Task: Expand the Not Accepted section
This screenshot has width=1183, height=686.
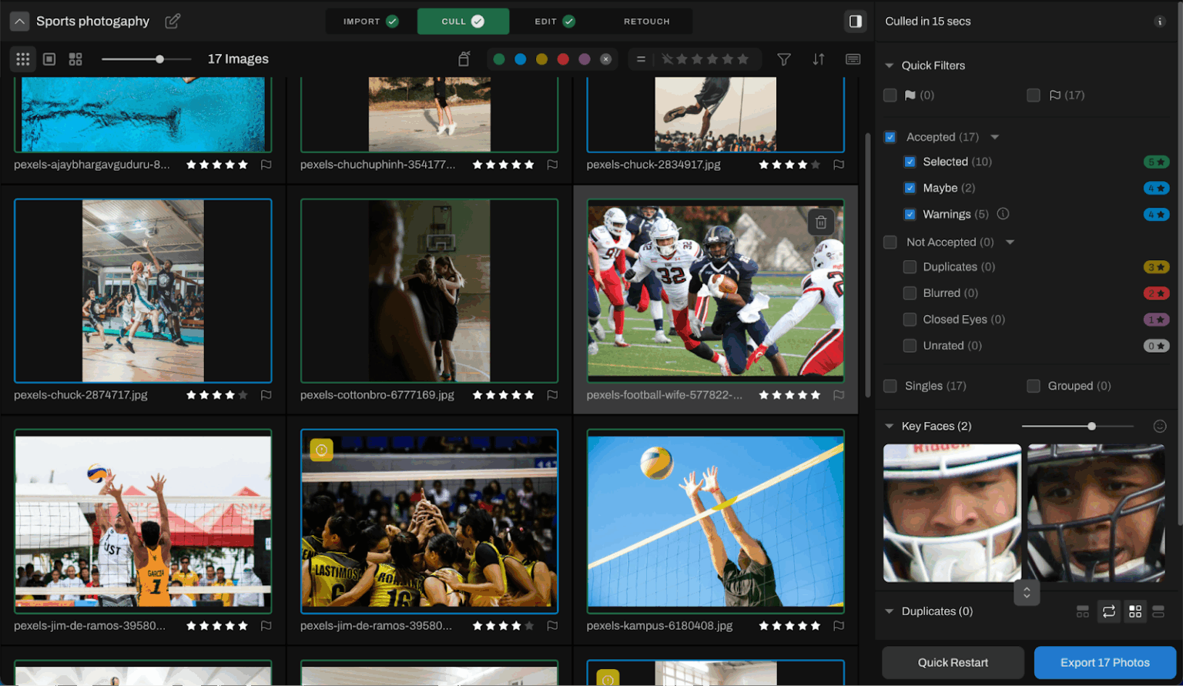Action: point(1010,242)
